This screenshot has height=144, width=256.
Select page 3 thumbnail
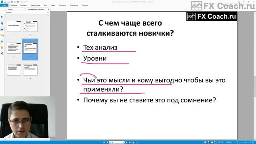click(14, 48)
